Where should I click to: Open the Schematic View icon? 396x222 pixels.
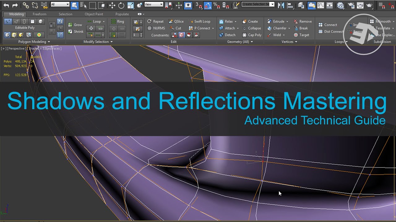click(x=330, y=5)
